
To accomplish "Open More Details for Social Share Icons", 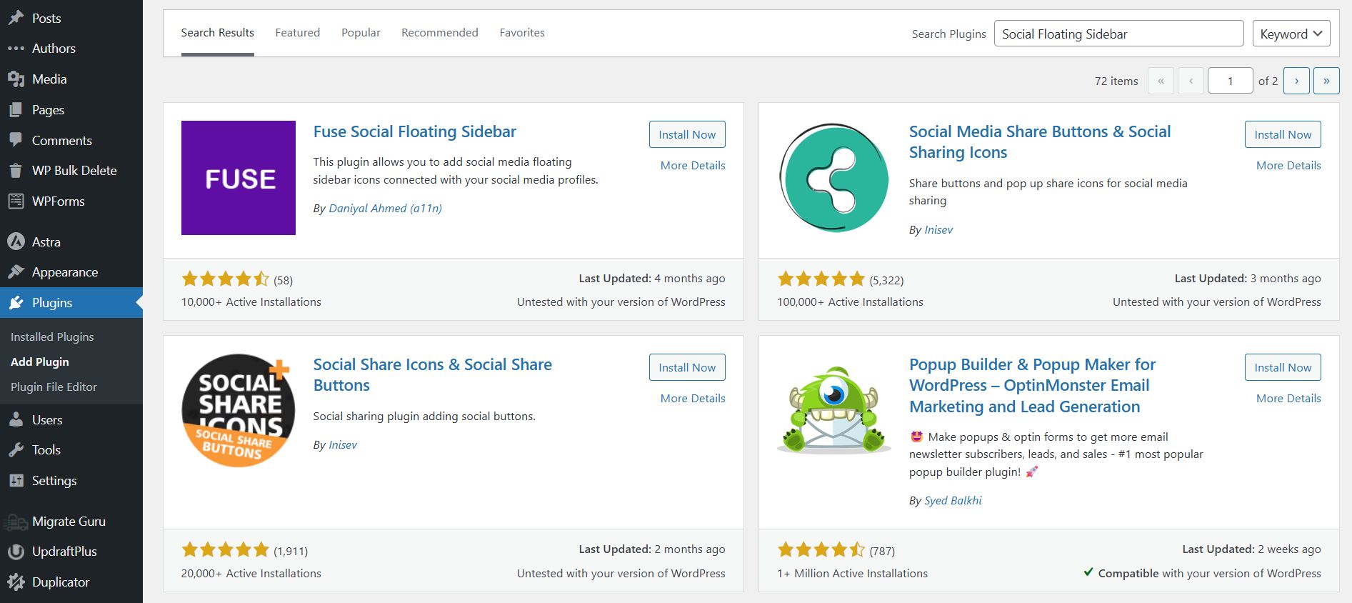I will tap(693, 398).
